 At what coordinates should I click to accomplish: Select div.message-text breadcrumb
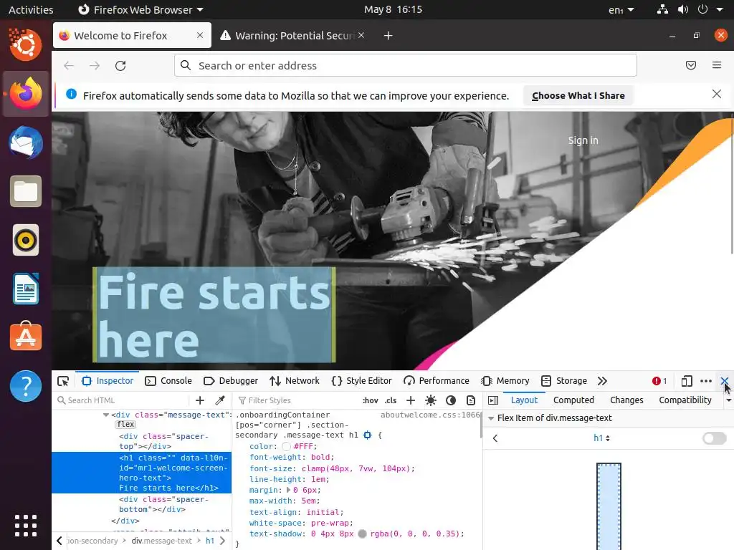161,541
